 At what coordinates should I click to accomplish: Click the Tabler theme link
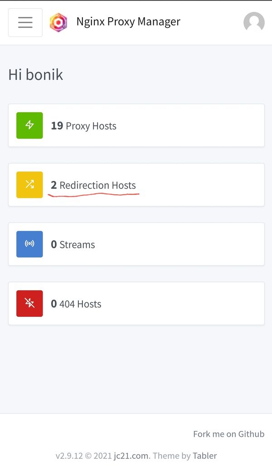point(205,456)
